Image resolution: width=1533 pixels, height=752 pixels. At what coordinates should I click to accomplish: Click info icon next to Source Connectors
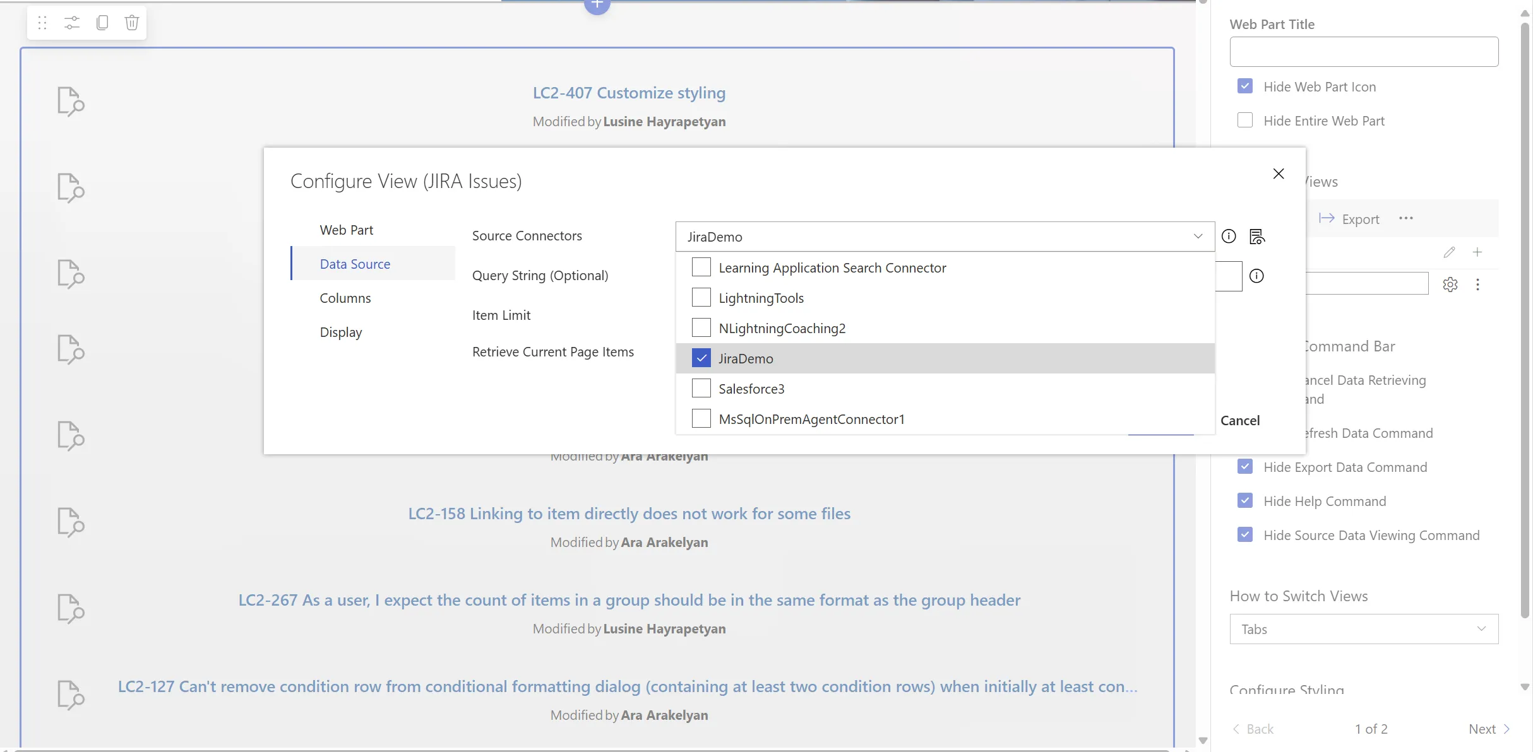point(1229,236)
